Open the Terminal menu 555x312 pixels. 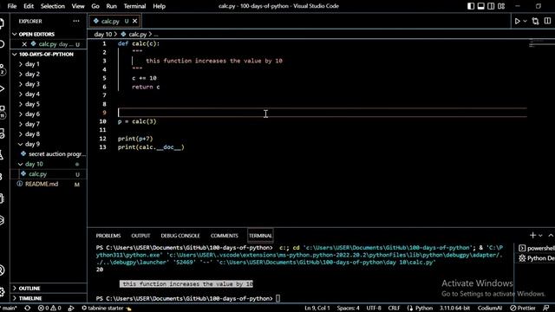[134, 6]
